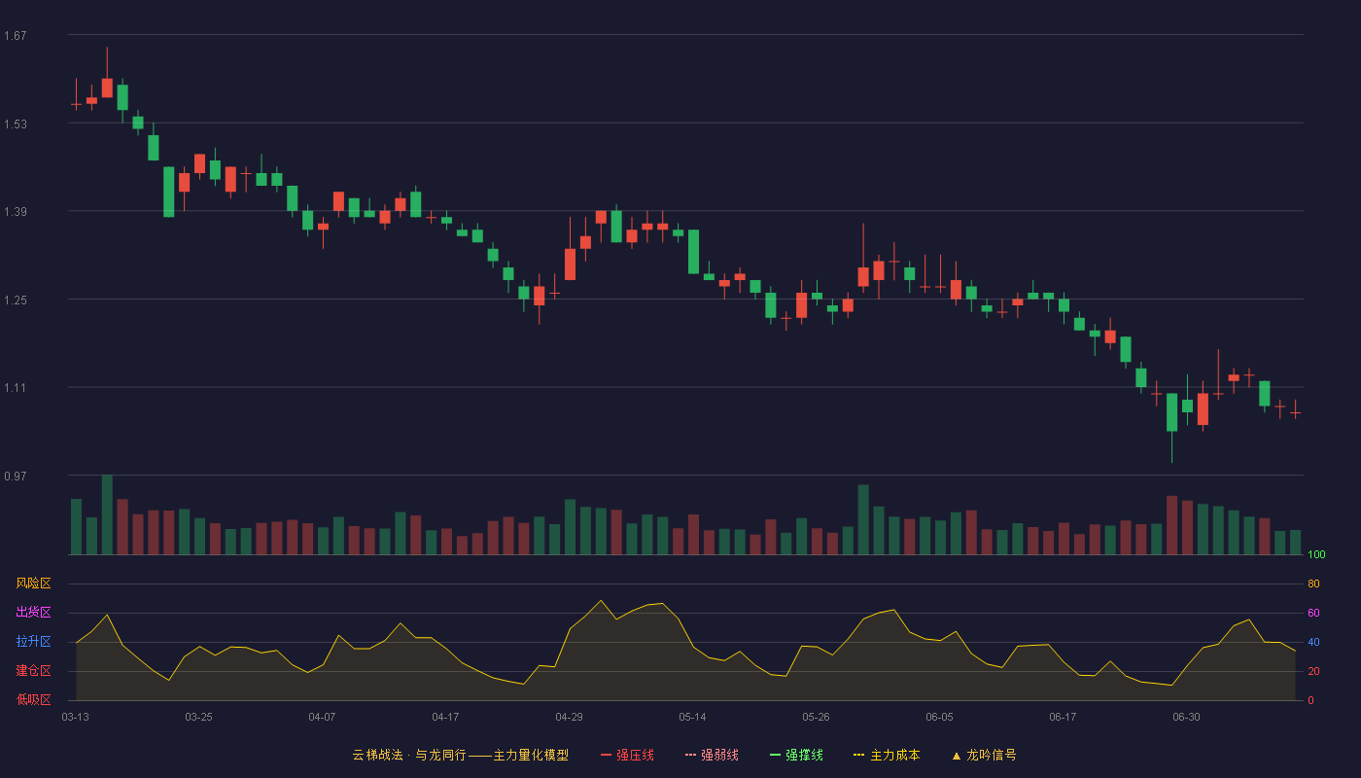Viewport: 1361px width, 778px height.
Task: Click the 建仓区 zone label
Action: pyautogui.click(x=33, y=671)
